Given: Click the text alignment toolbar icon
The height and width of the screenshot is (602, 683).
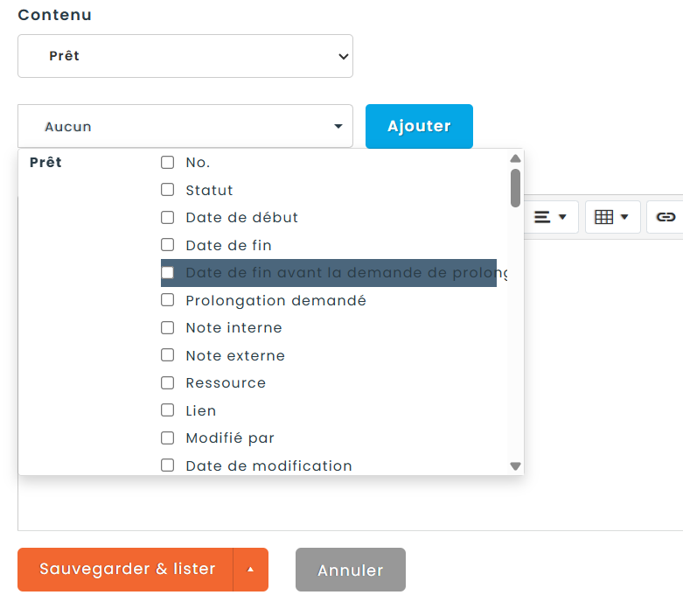Looking at the screenshot, I should pos(550,217).
